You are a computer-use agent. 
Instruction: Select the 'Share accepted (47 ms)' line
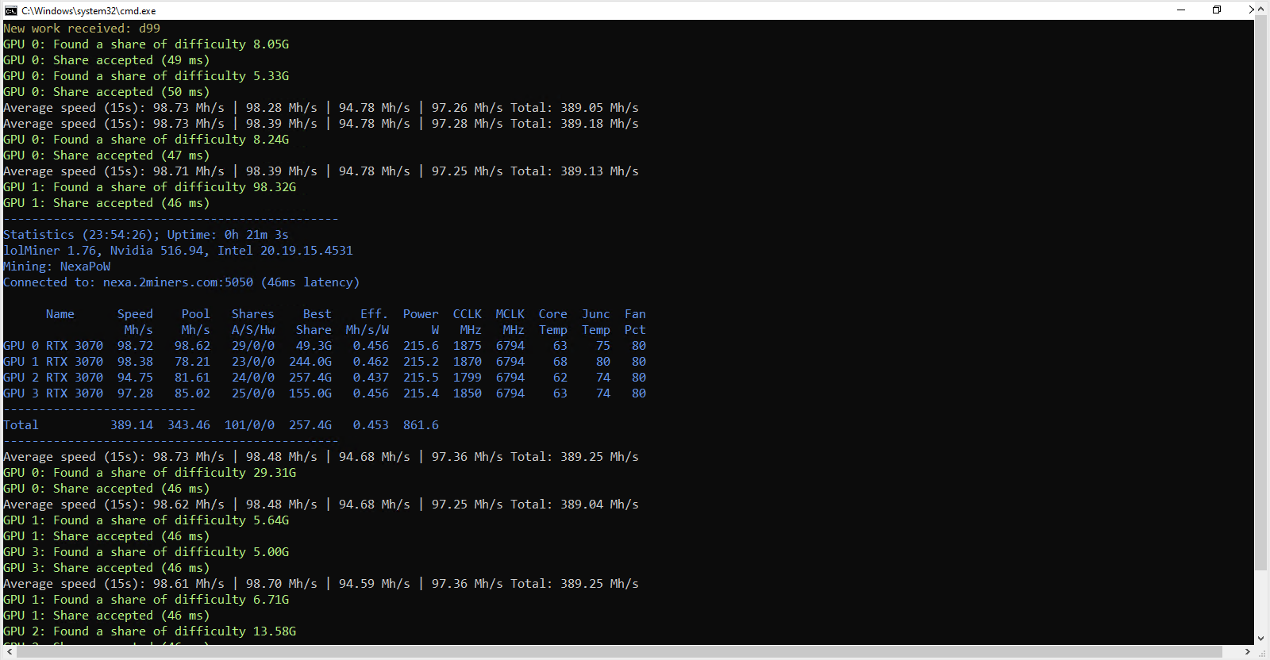106,155
